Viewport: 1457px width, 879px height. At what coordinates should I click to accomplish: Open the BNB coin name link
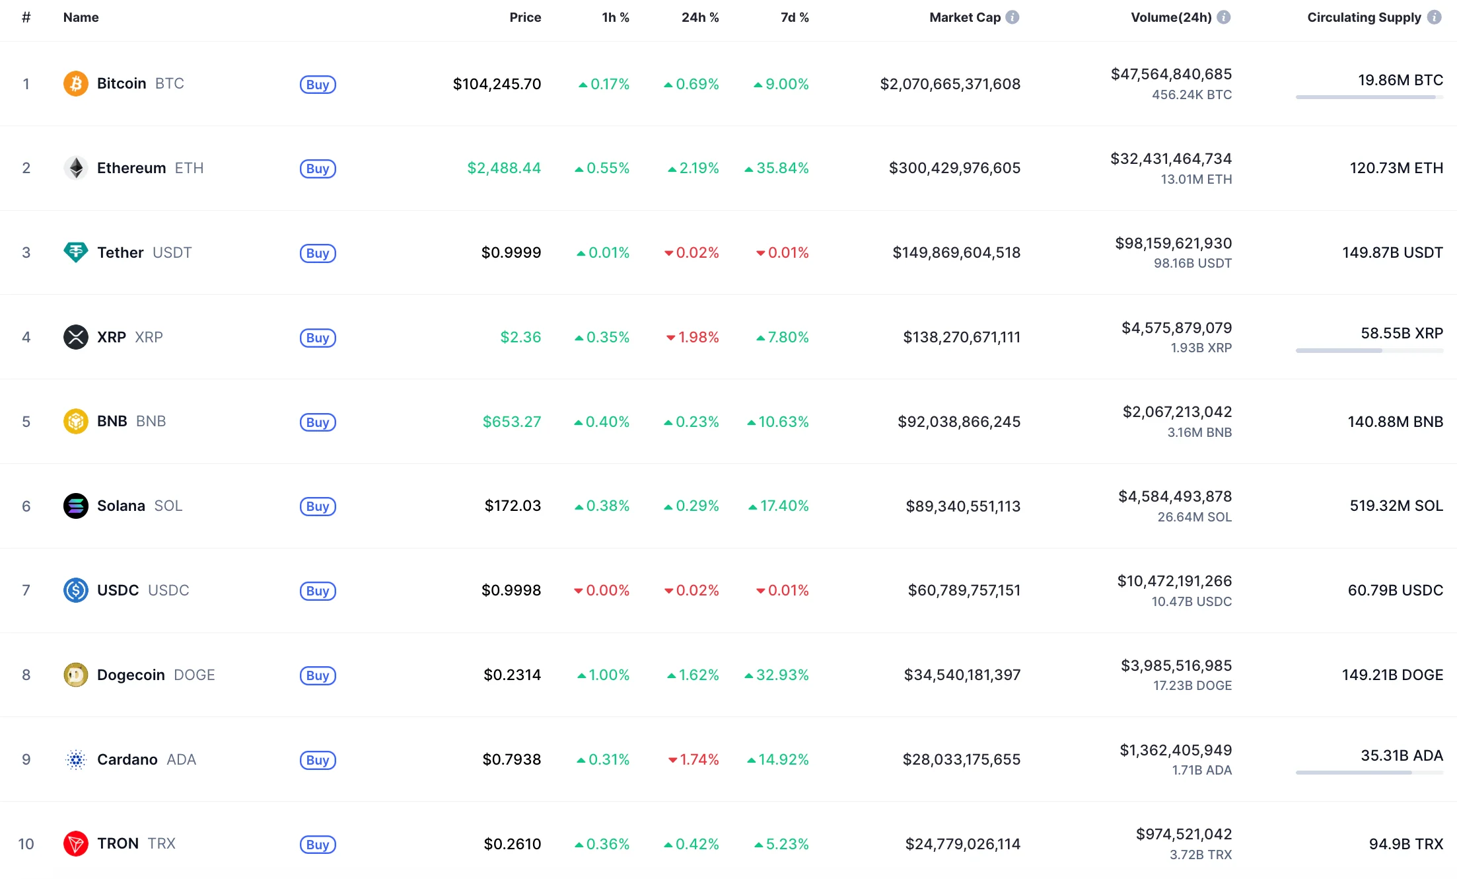pyautogui.click(x=112, y=422)
